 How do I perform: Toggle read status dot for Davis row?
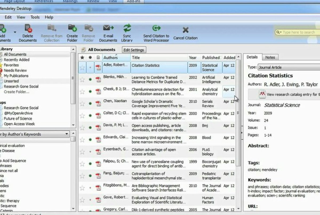pyautogui.click(x=90, y=127)
